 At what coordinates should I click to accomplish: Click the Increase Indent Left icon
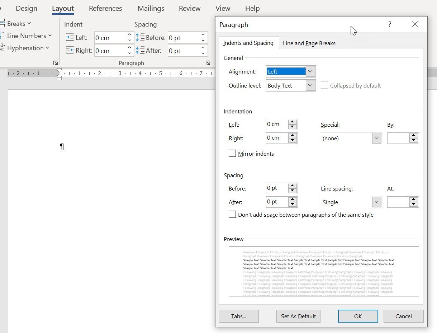point(70,37)
